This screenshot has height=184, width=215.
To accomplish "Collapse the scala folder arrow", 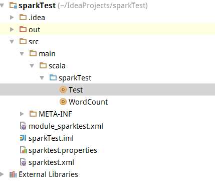I will pos(32,65).
